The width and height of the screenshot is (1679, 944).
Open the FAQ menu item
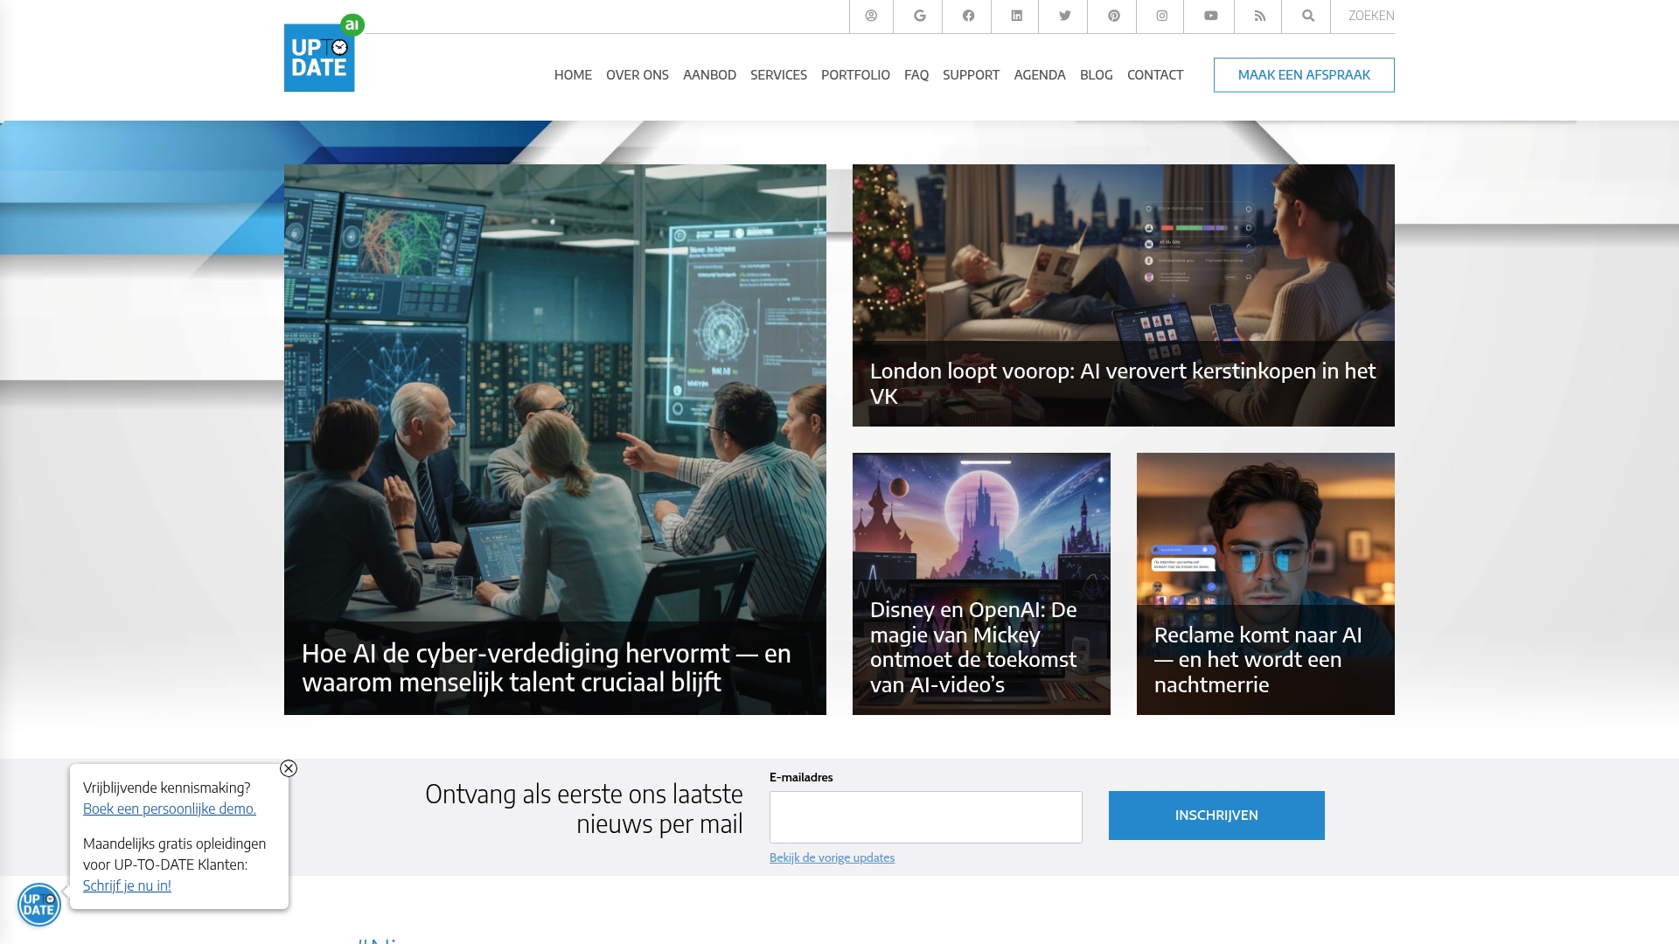pos(916,75)
